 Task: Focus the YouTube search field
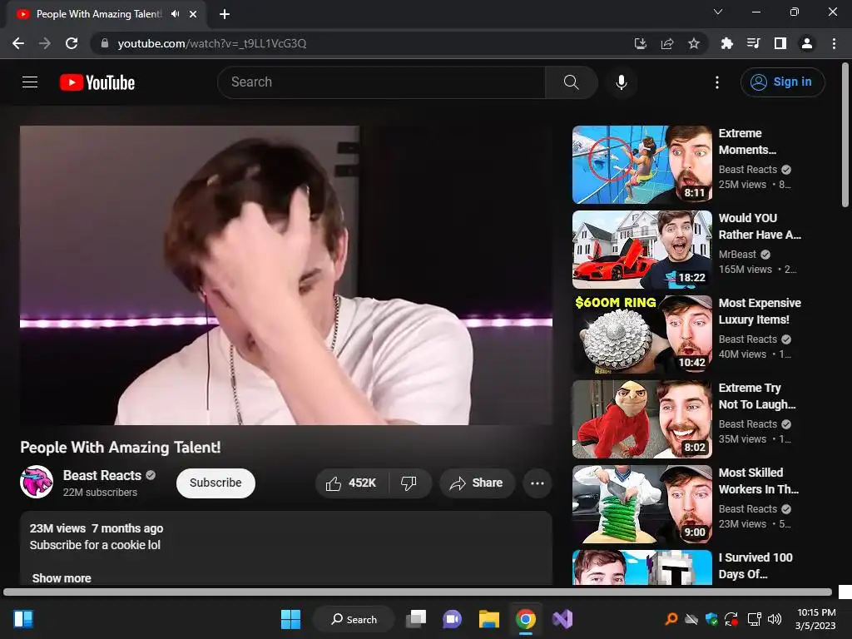tap(381, 82)
